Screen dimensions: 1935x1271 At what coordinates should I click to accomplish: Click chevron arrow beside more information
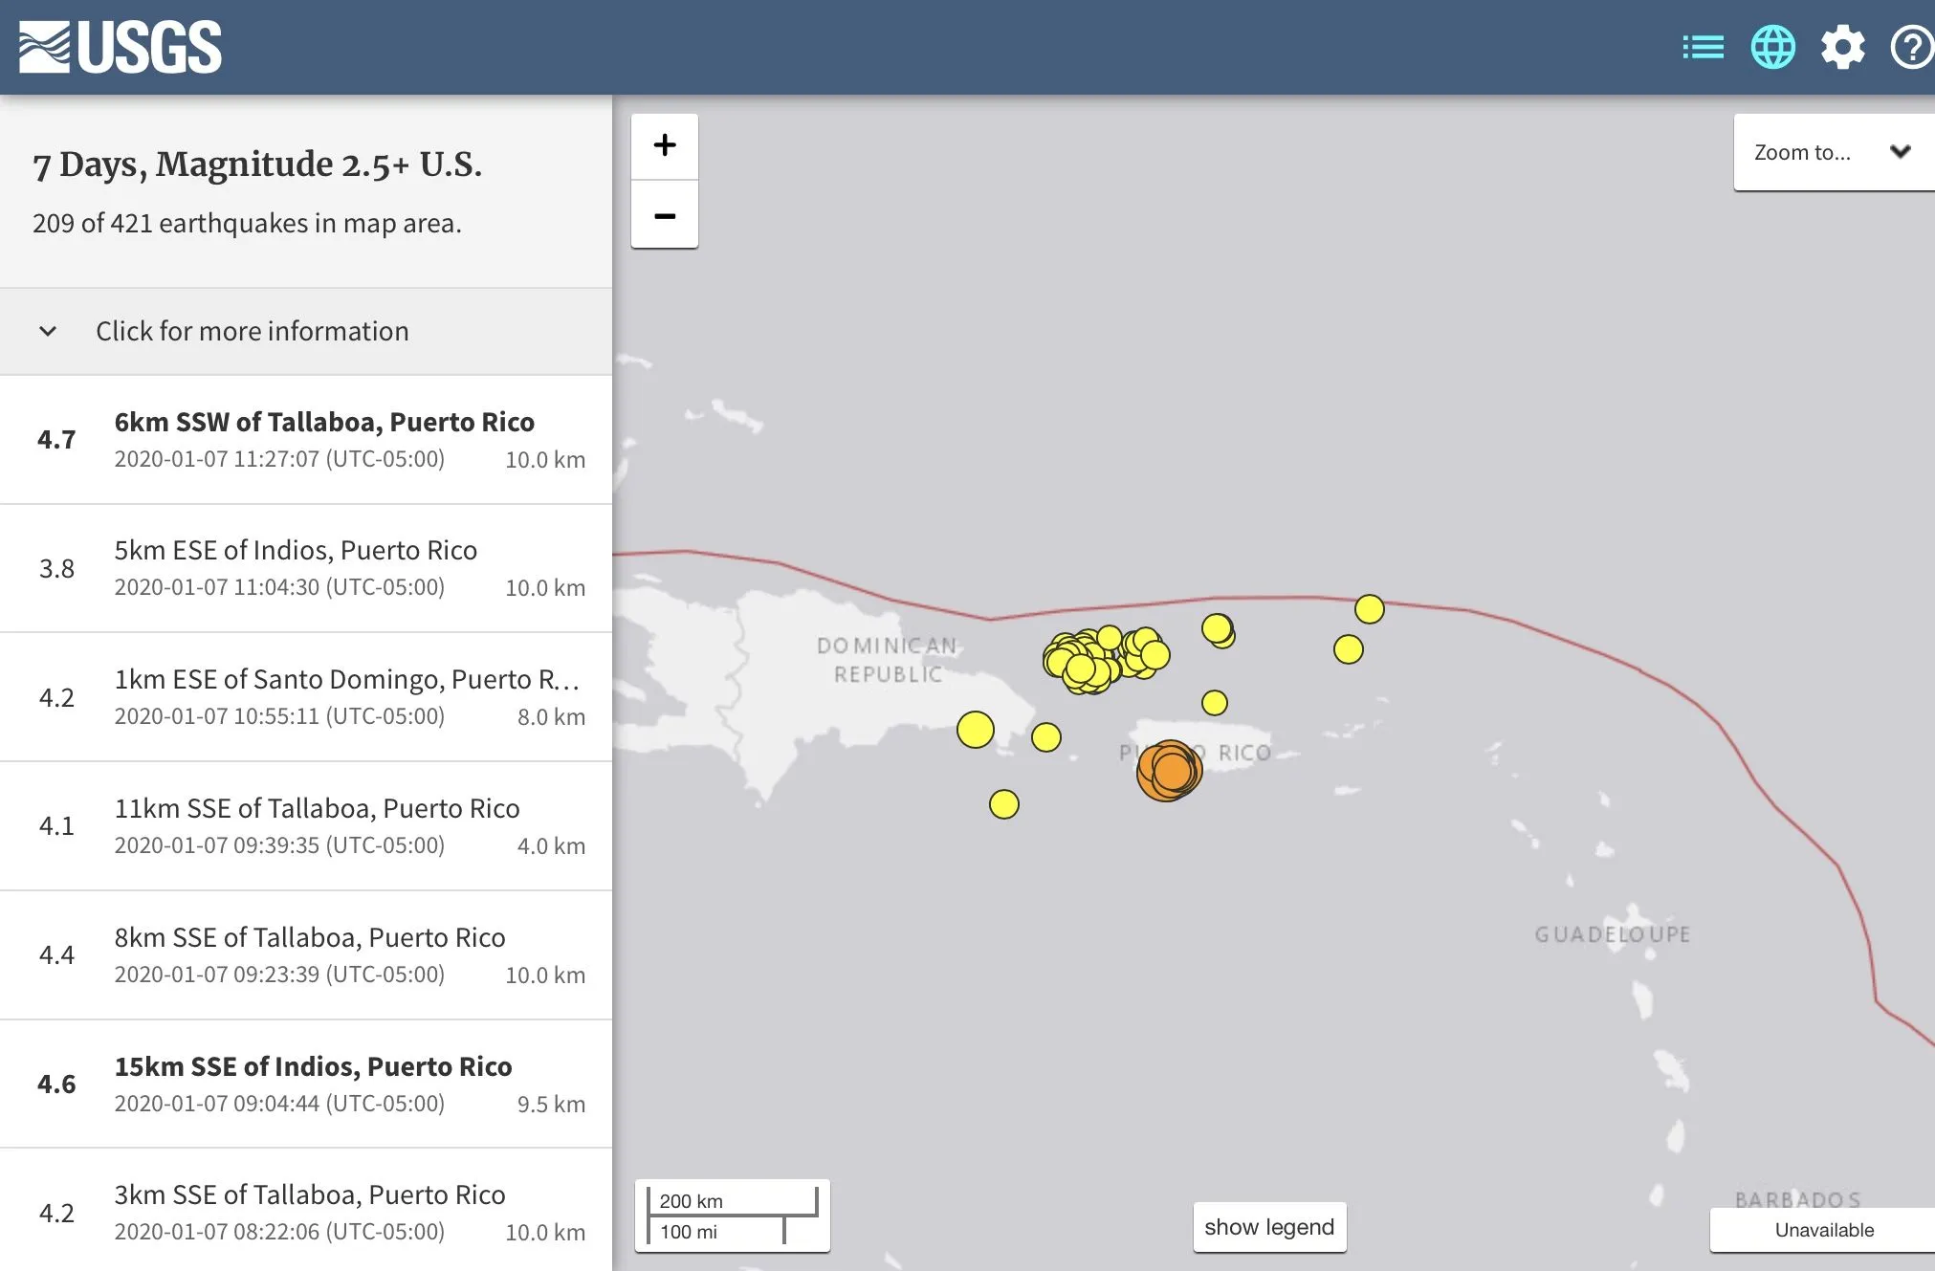[x=48, y=331]
